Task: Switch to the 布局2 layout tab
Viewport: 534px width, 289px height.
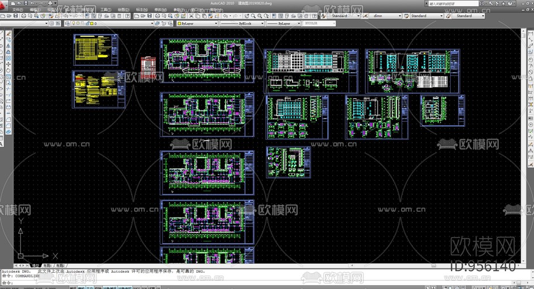Action: coord(60,266)
